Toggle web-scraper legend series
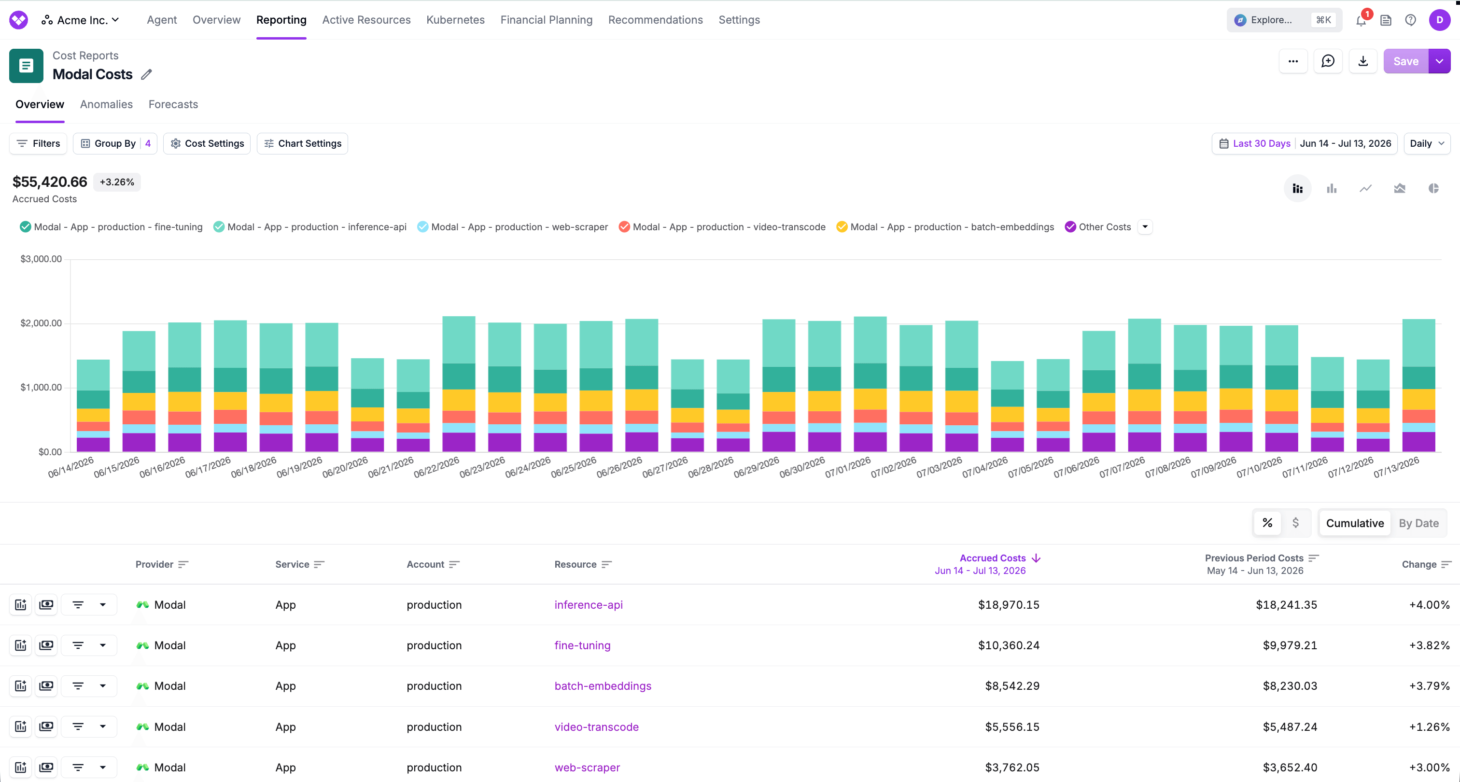This screenshot has height=782, width=1460. pos(512,227)
